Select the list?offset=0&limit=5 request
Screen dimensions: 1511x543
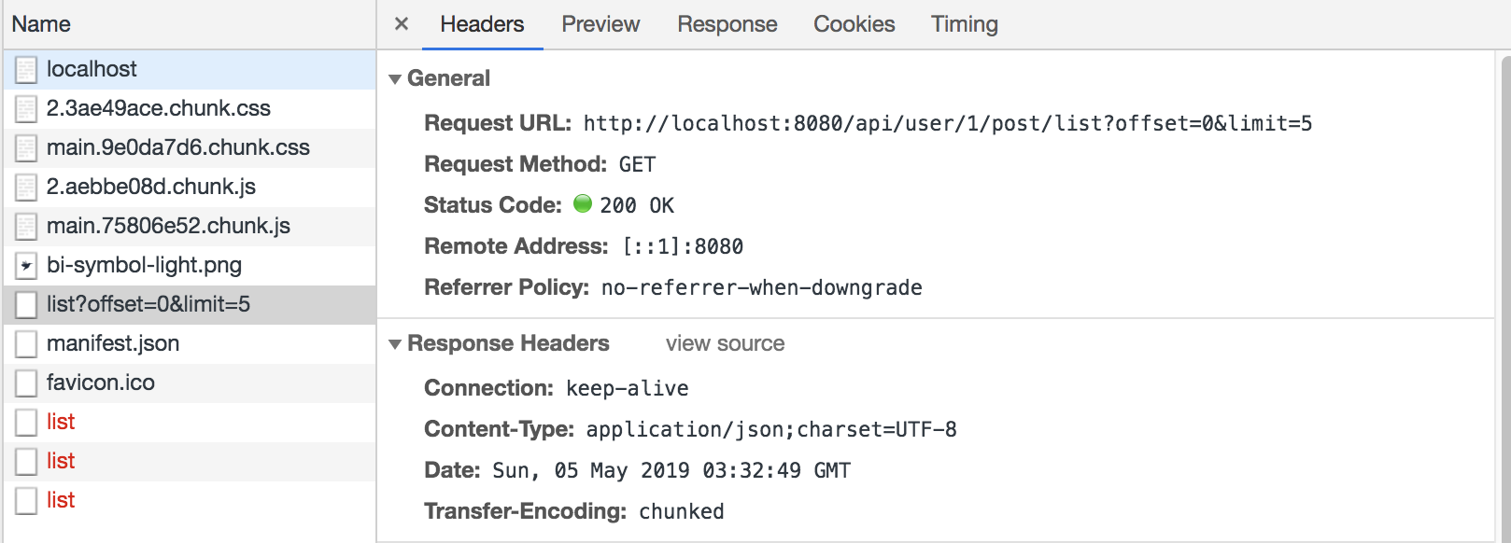tap(190, 305)
